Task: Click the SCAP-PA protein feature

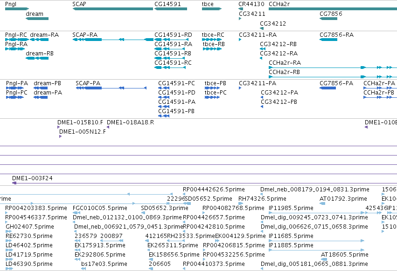Action: click(x=111, y=88)
